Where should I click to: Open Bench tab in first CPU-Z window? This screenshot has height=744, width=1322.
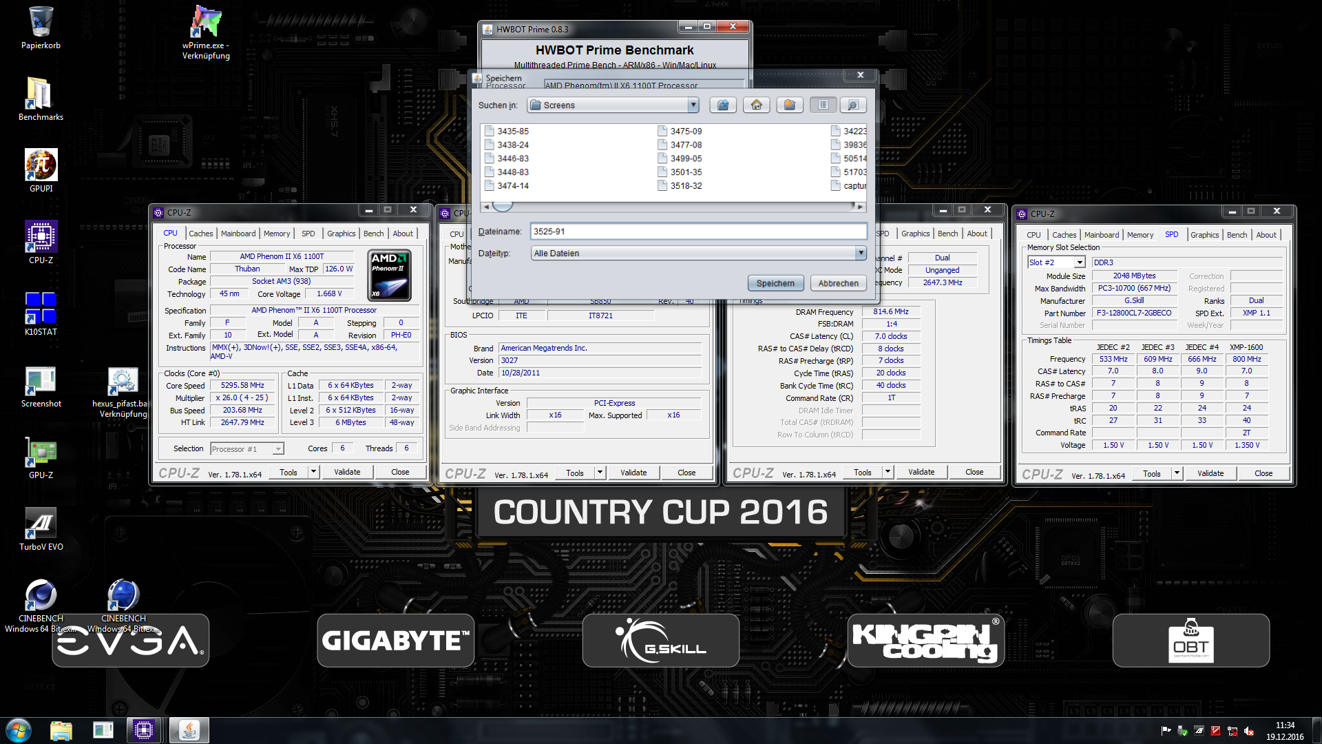[x=374, y=234]
